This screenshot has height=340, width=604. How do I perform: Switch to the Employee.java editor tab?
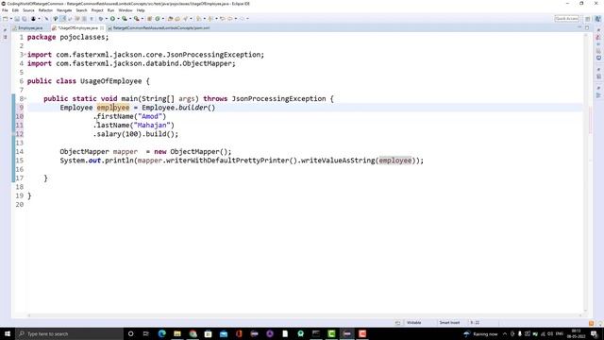[x=30, y=28]
